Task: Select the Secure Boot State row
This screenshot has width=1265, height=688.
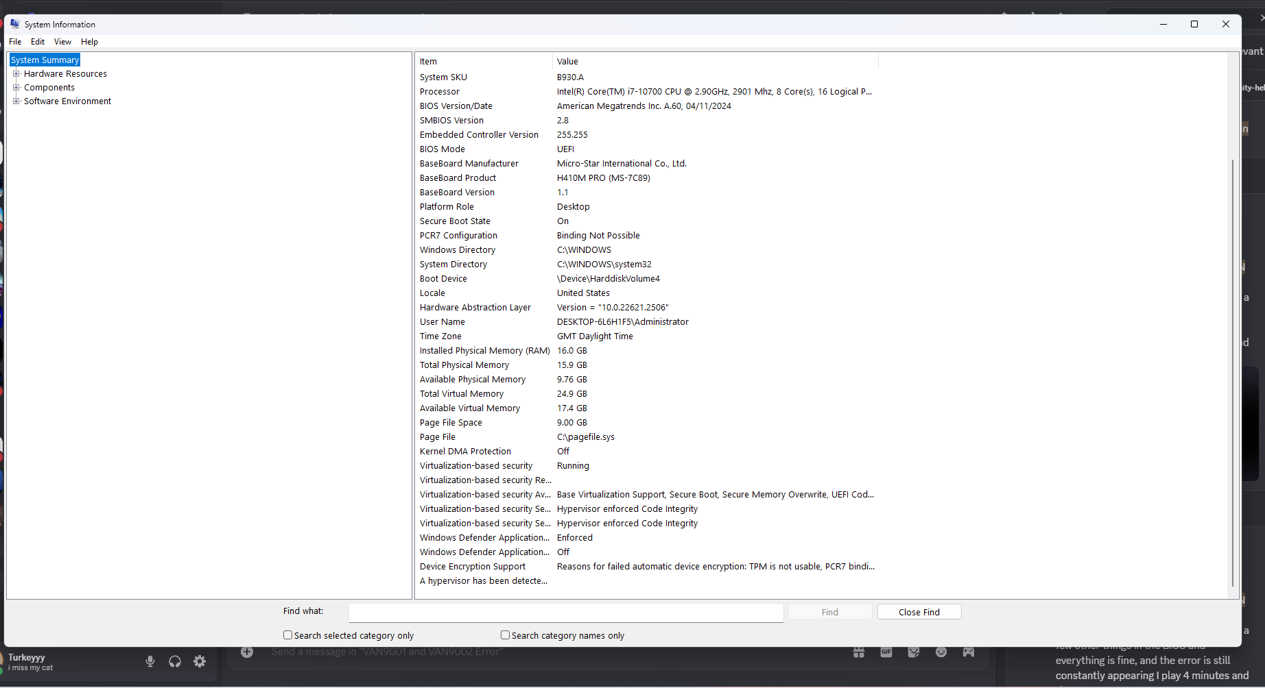Action: coord(646,221)
